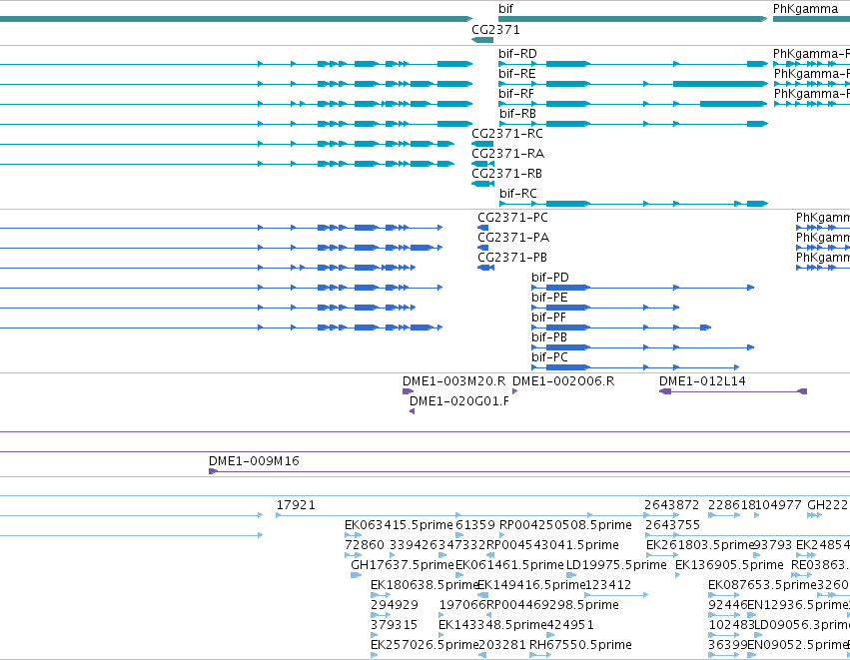
Task: Open the CG2371-RA transcript label
Action: point(508,154)
